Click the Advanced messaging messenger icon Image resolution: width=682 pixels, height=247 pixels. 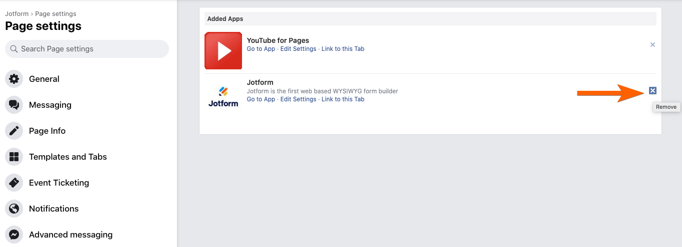coord(14,235)
